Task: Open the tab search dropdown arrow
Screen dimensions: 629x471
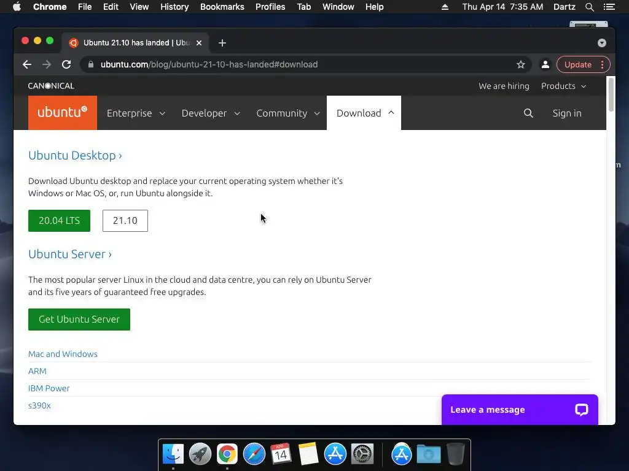Action: pos(602,43)
